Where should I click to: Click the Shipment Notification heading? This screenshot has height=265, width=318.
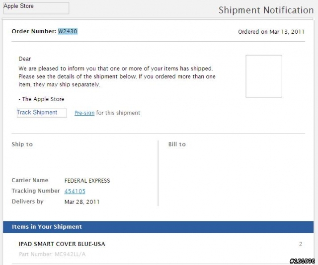tap(266, 10)
